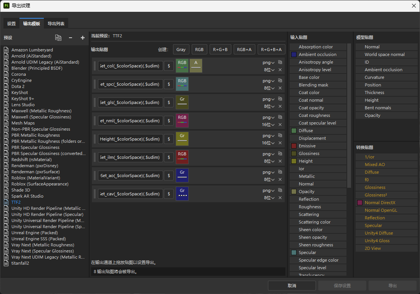Click the Gray create button
Screen dimensions: 420x294
[181, 50]
